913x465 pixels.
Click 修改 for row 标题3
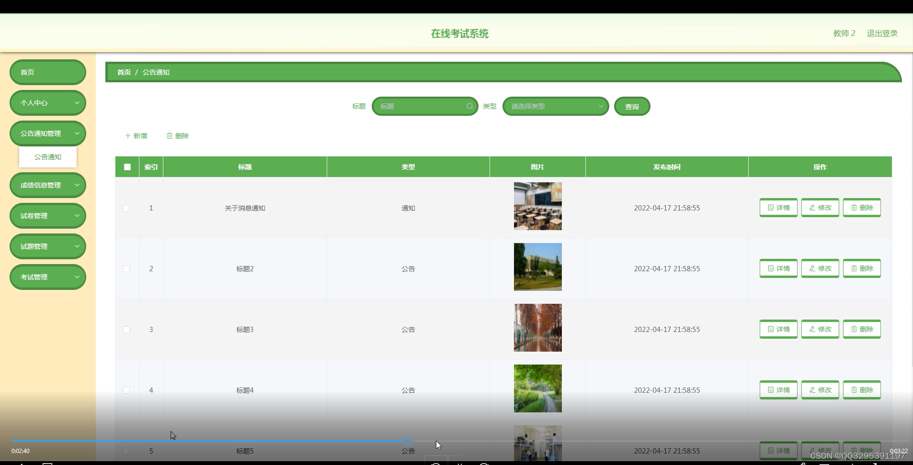coord(820,329)
